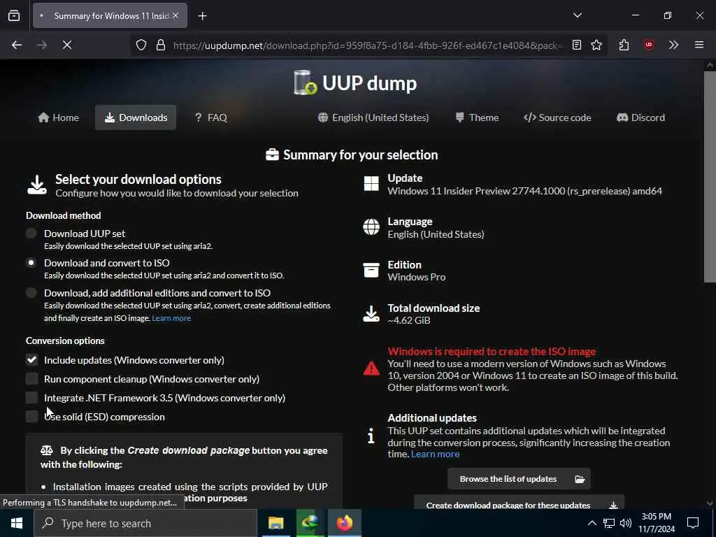Click the download icon beside Select your download options

[37, 185]
